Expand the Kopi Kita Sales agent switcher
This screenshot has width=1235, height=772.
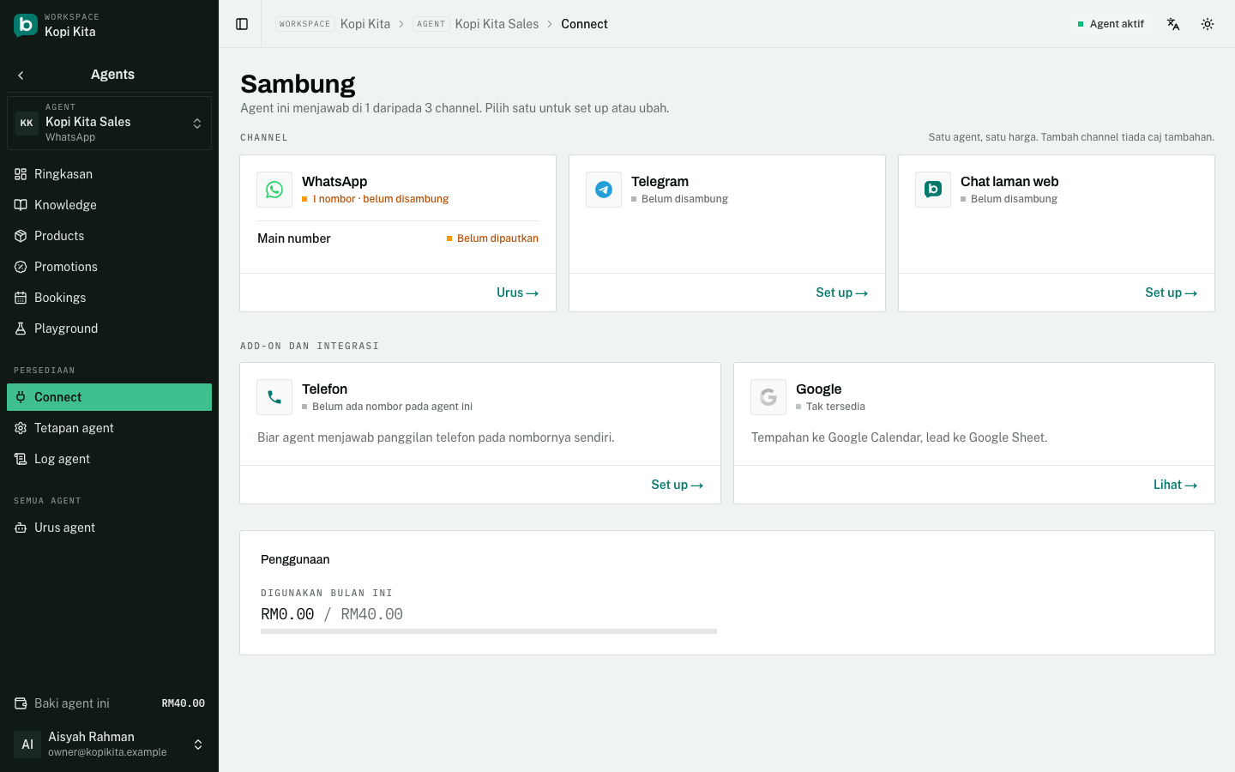(109, 123)
